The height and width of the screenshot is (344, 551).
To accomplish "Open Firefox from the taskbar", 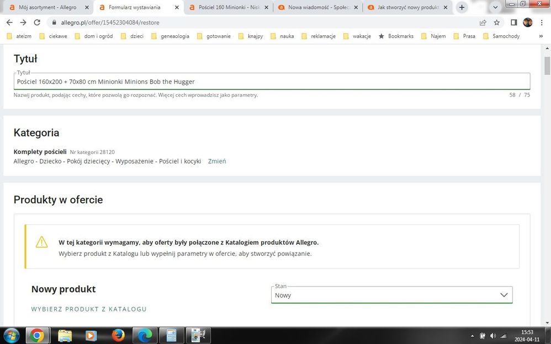I will tap(118, 336).
